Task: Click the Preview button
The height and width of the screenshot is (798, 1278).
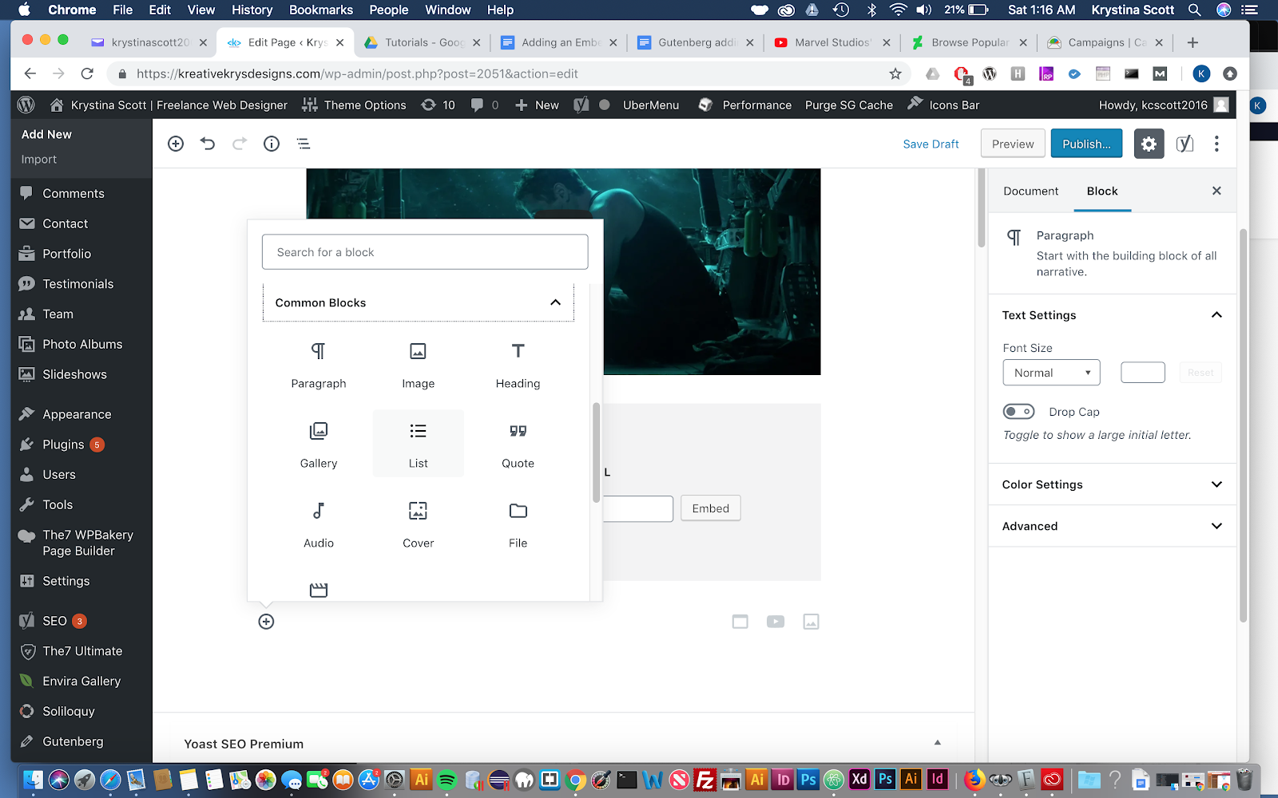Action: 1013,144
